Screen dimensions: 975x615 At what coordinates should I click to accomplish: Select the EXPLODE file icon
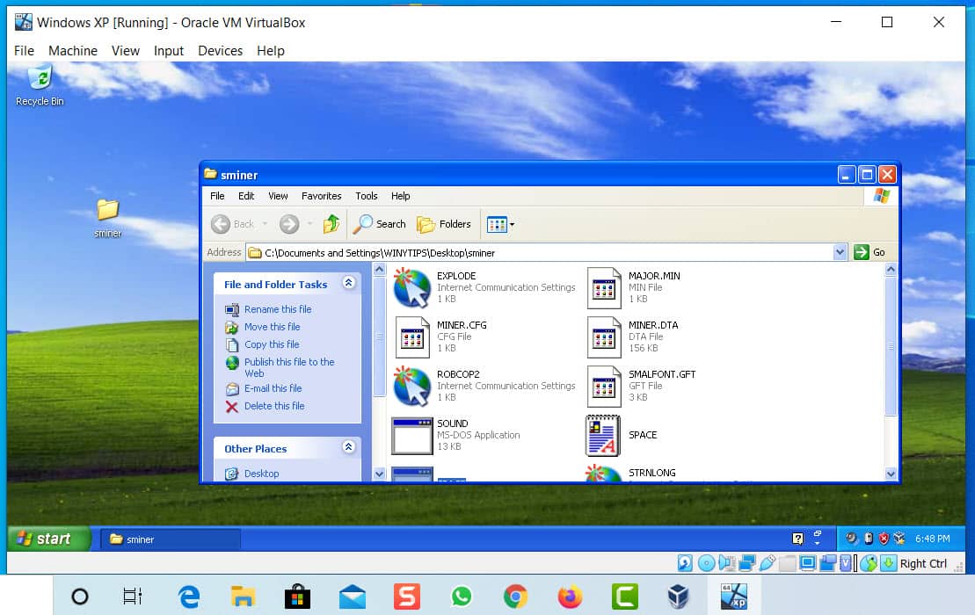point(411,287)
